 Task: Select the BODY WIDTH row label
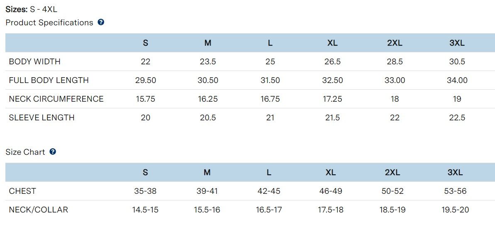click(34, 61)
